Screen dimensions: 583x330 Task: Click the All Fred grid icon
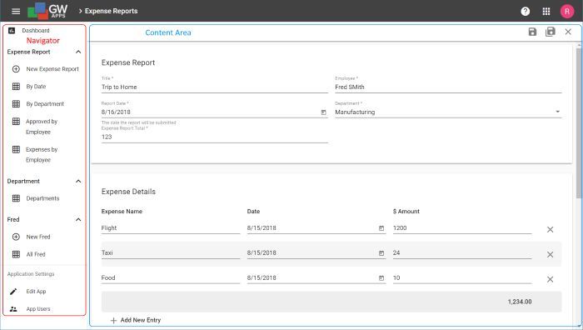(x=16, y=254)
